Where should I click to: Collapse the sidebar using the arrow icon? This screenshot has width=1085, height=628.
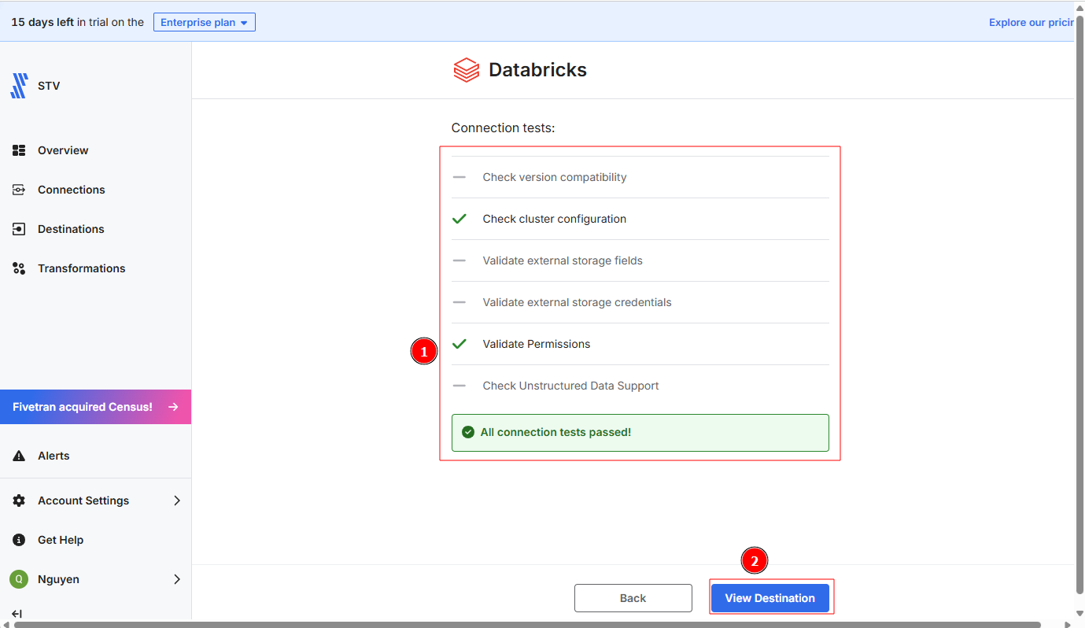(17, 614)
